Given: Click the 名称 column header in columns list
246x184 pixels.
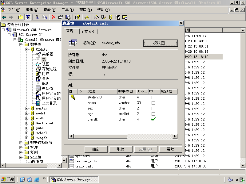Looking at the screenshot, I should click(x=102, y=91).
